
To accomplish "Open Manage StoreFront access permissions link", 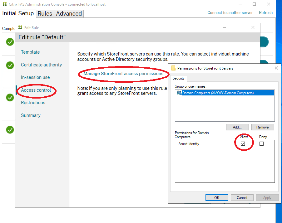I will 123,74.
